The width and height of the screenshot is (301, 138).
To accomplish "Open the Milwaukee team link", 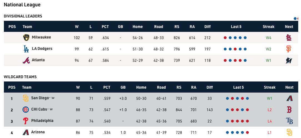I will [41, 37].
